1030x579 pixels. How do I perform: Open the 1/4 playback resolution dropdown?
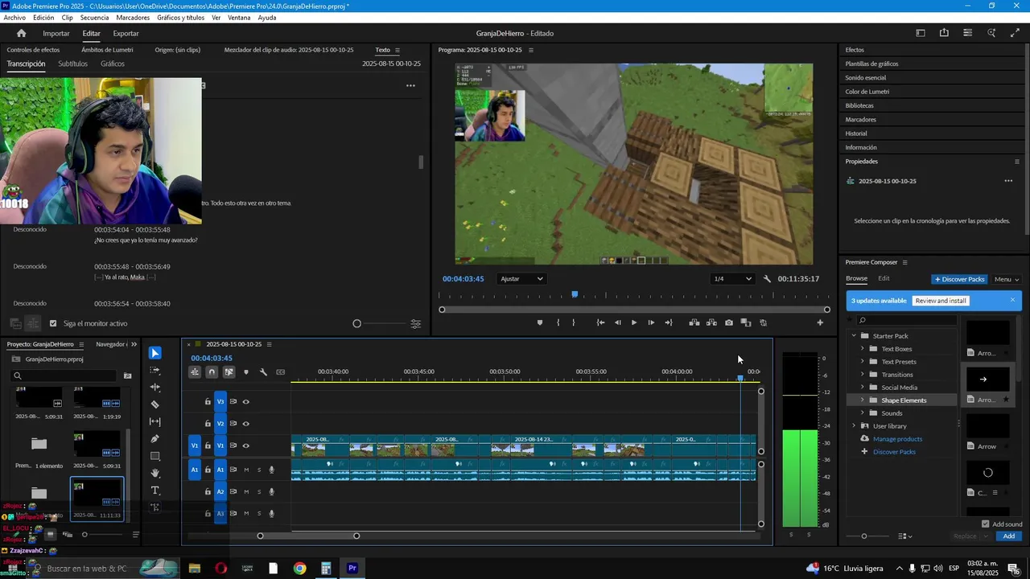coord(733,279)
